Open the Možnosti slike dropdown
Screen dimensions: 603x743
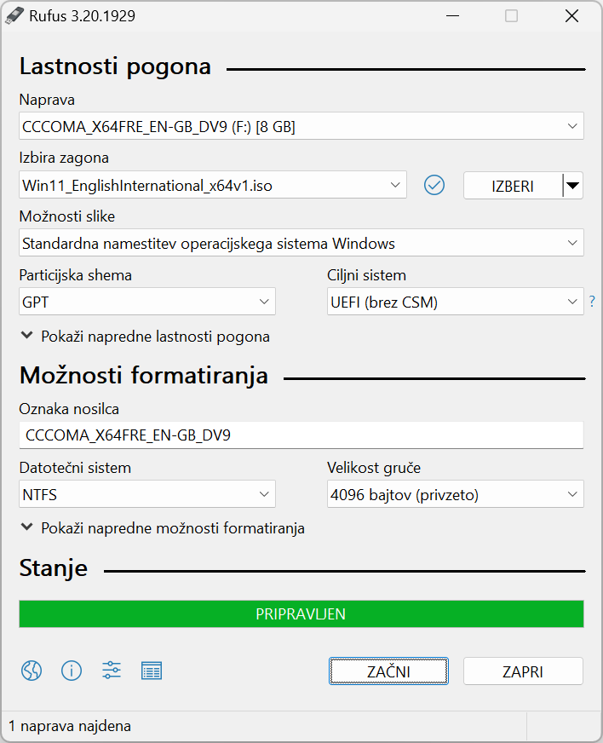click(301, 243)
